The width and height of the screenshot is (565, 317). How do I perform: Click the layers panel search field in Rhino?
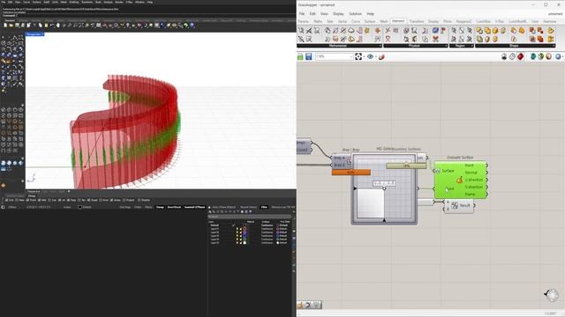click(x=250, y=217)
